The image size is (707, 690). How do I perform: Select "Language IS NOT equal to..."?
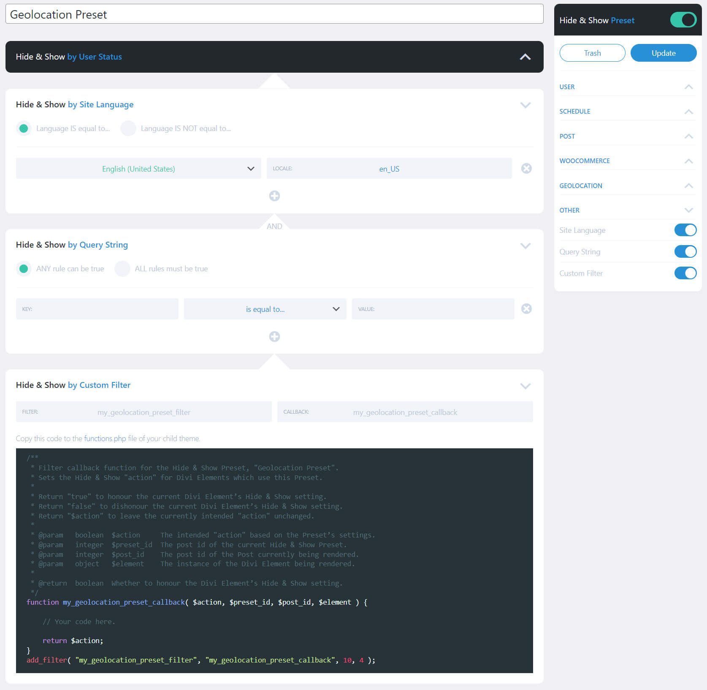coord(128,128)
